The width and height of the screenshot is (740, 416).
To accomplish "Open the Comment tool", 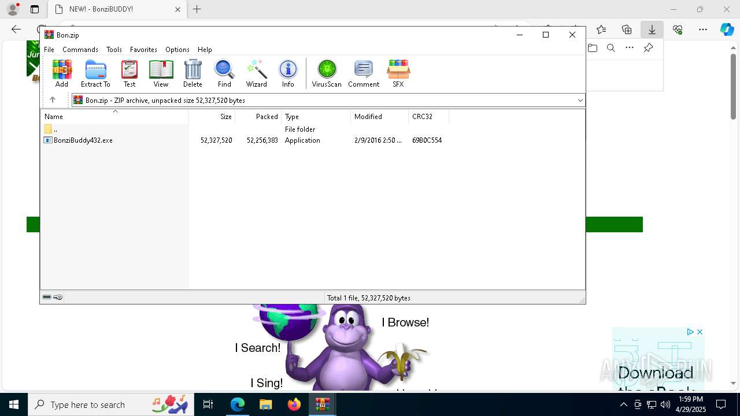I will click(x=364, y=73).
